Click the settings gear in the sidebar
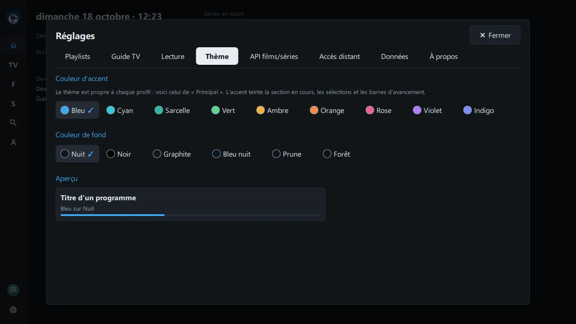Viewport: 576px width, 324px height. [13, 310]
